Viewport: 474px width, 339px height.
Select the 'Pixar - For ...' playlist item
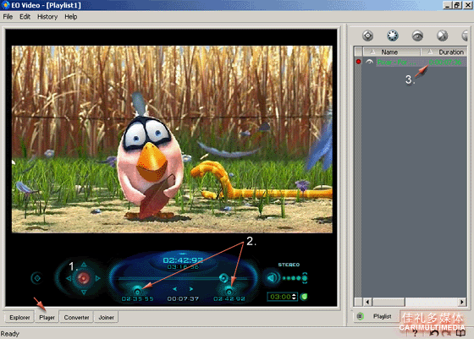[396, 63]
